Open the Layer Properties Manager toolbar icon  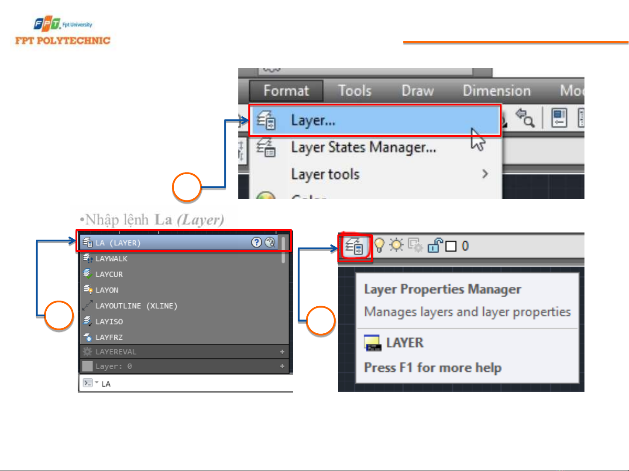tap(353, 247)
